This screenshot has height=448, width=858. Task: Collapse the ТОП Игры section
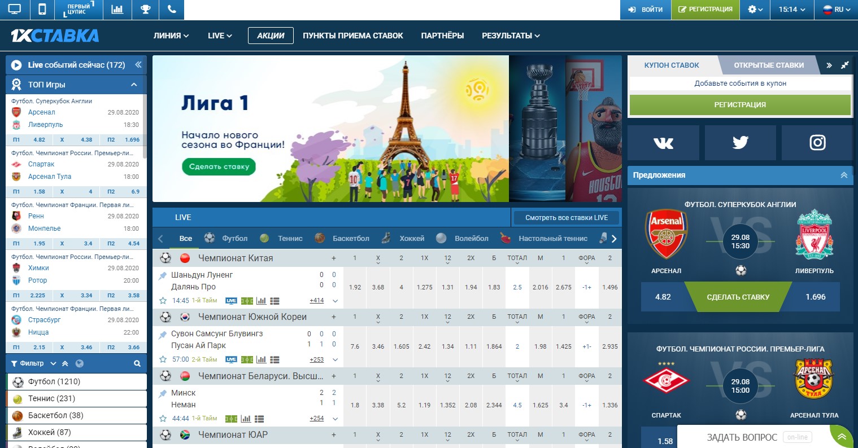(134, 85)
